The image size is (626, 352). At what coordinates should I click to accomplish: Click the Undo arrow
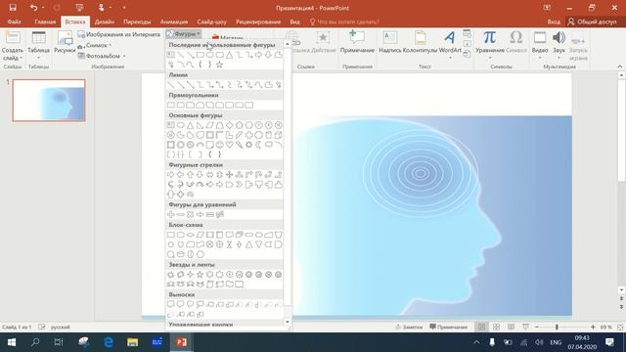[33, 8]
